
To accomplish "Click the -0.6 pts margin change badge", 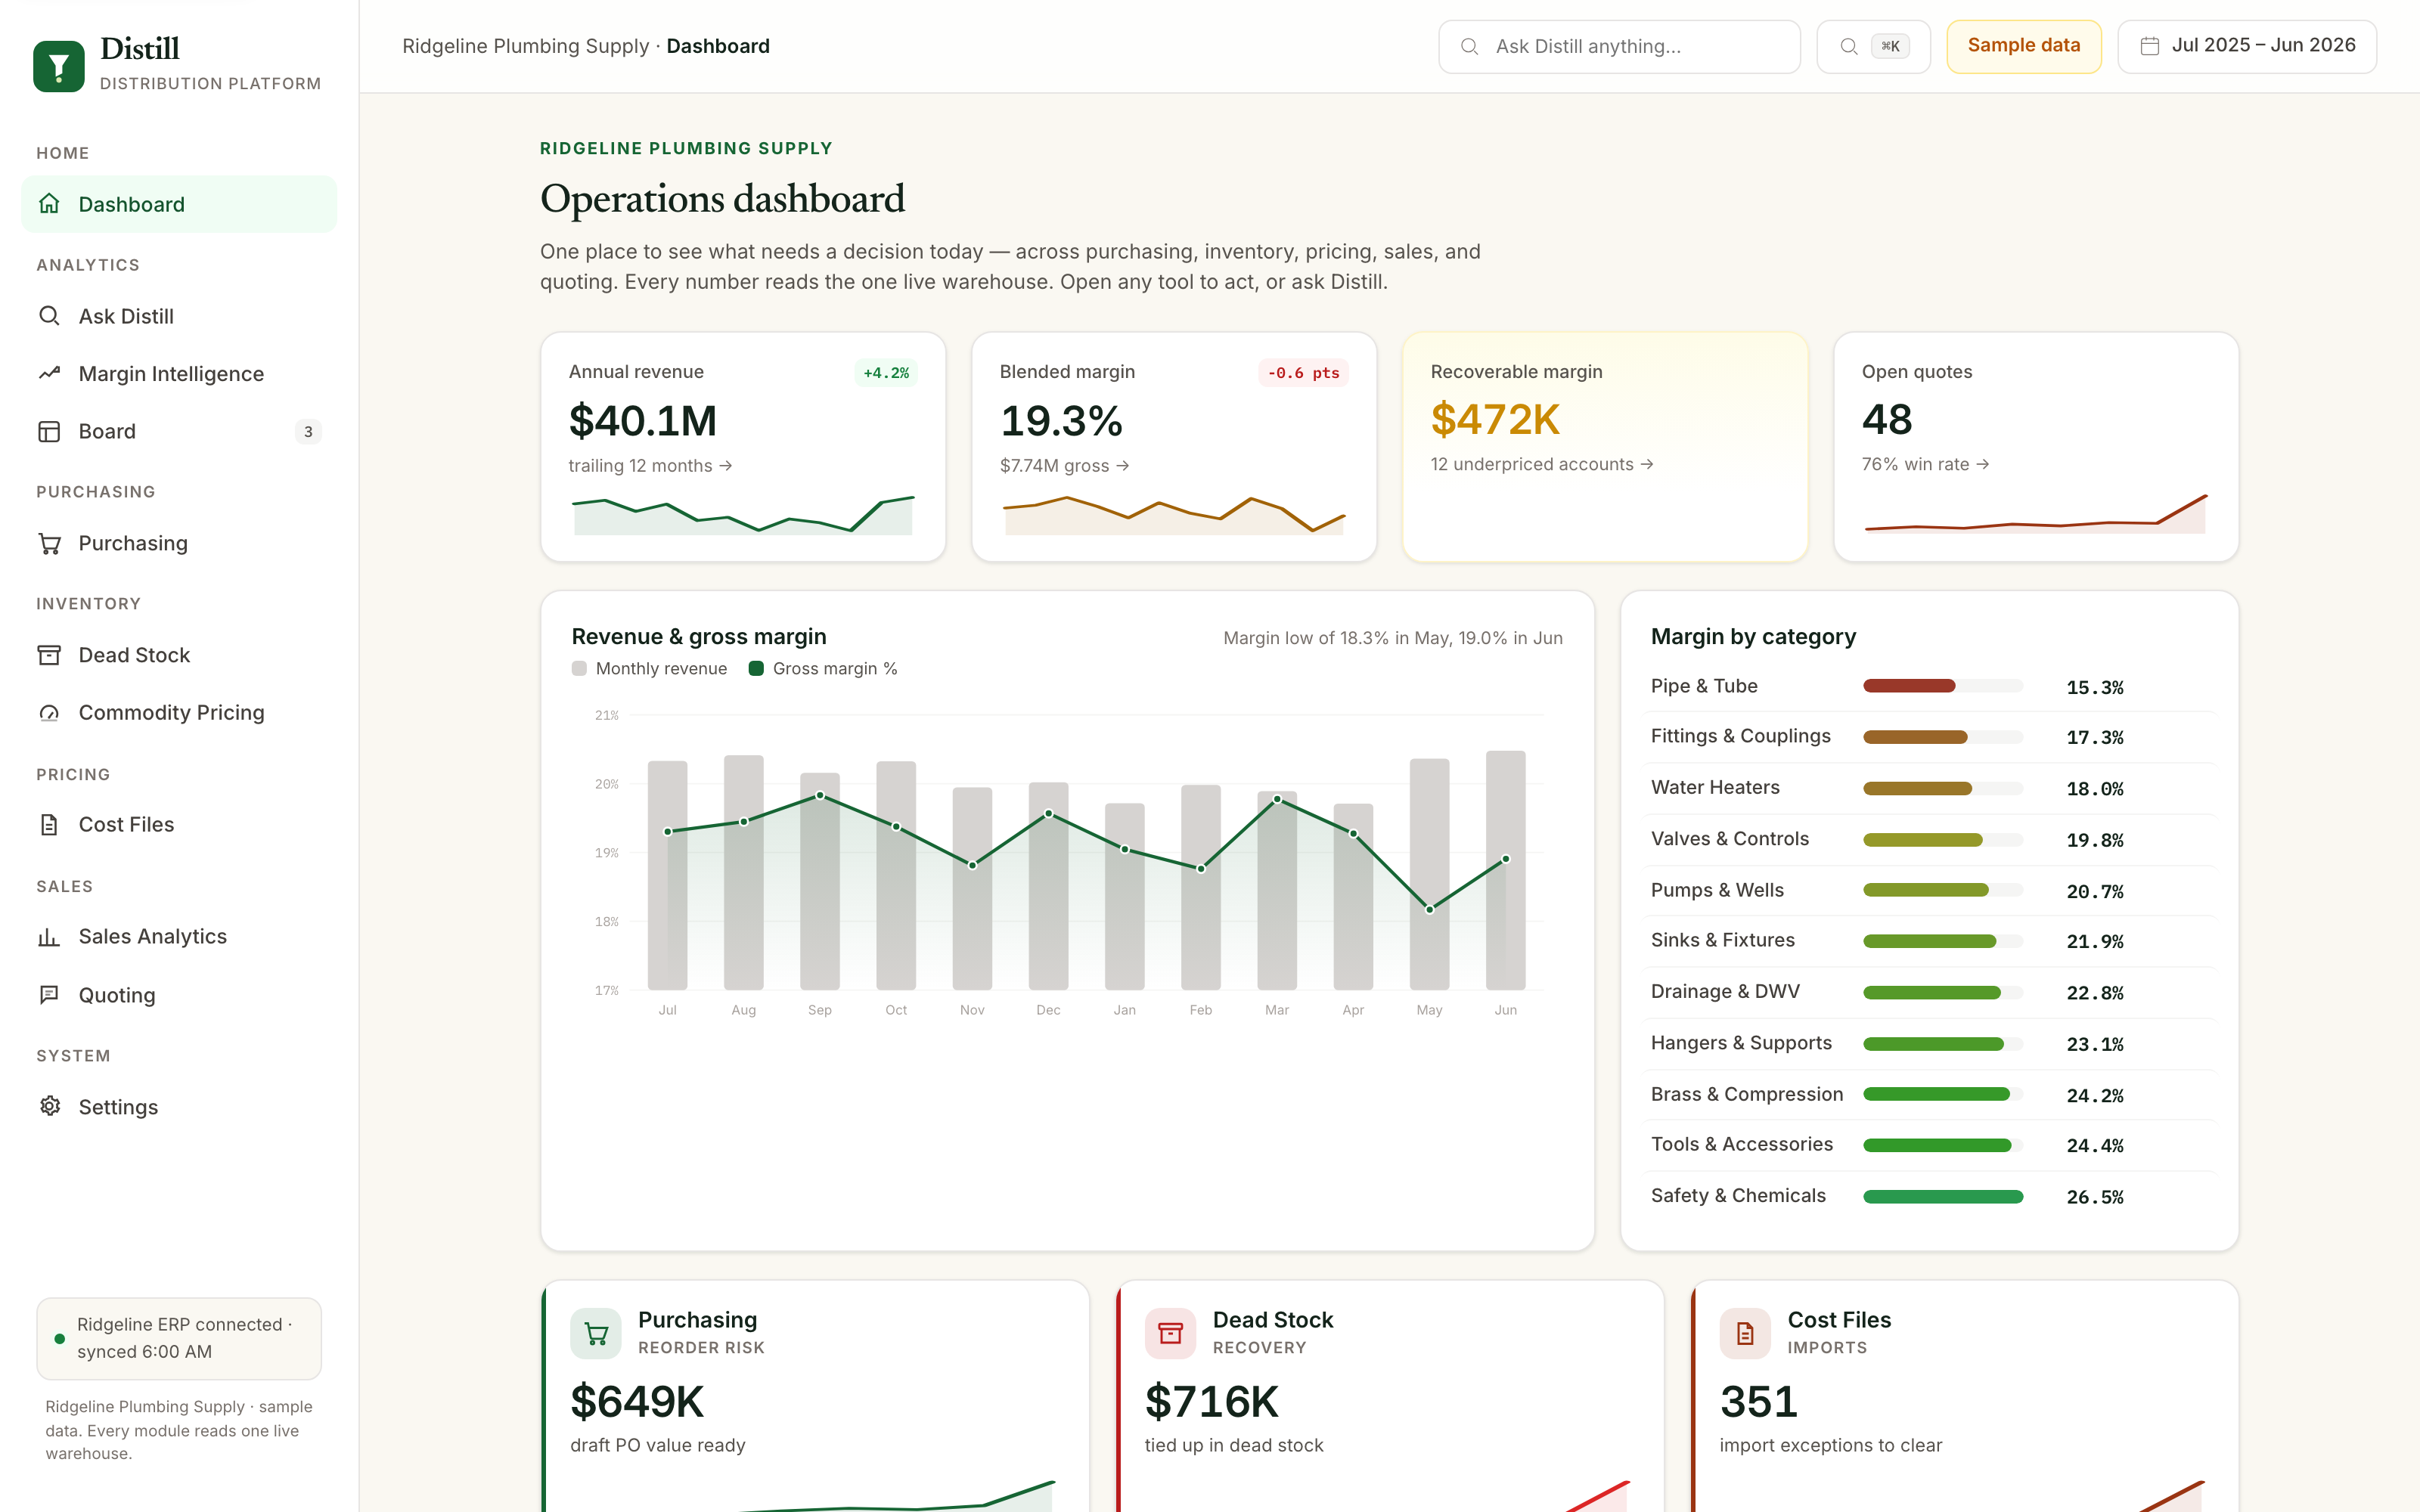I will point(1303,373).
